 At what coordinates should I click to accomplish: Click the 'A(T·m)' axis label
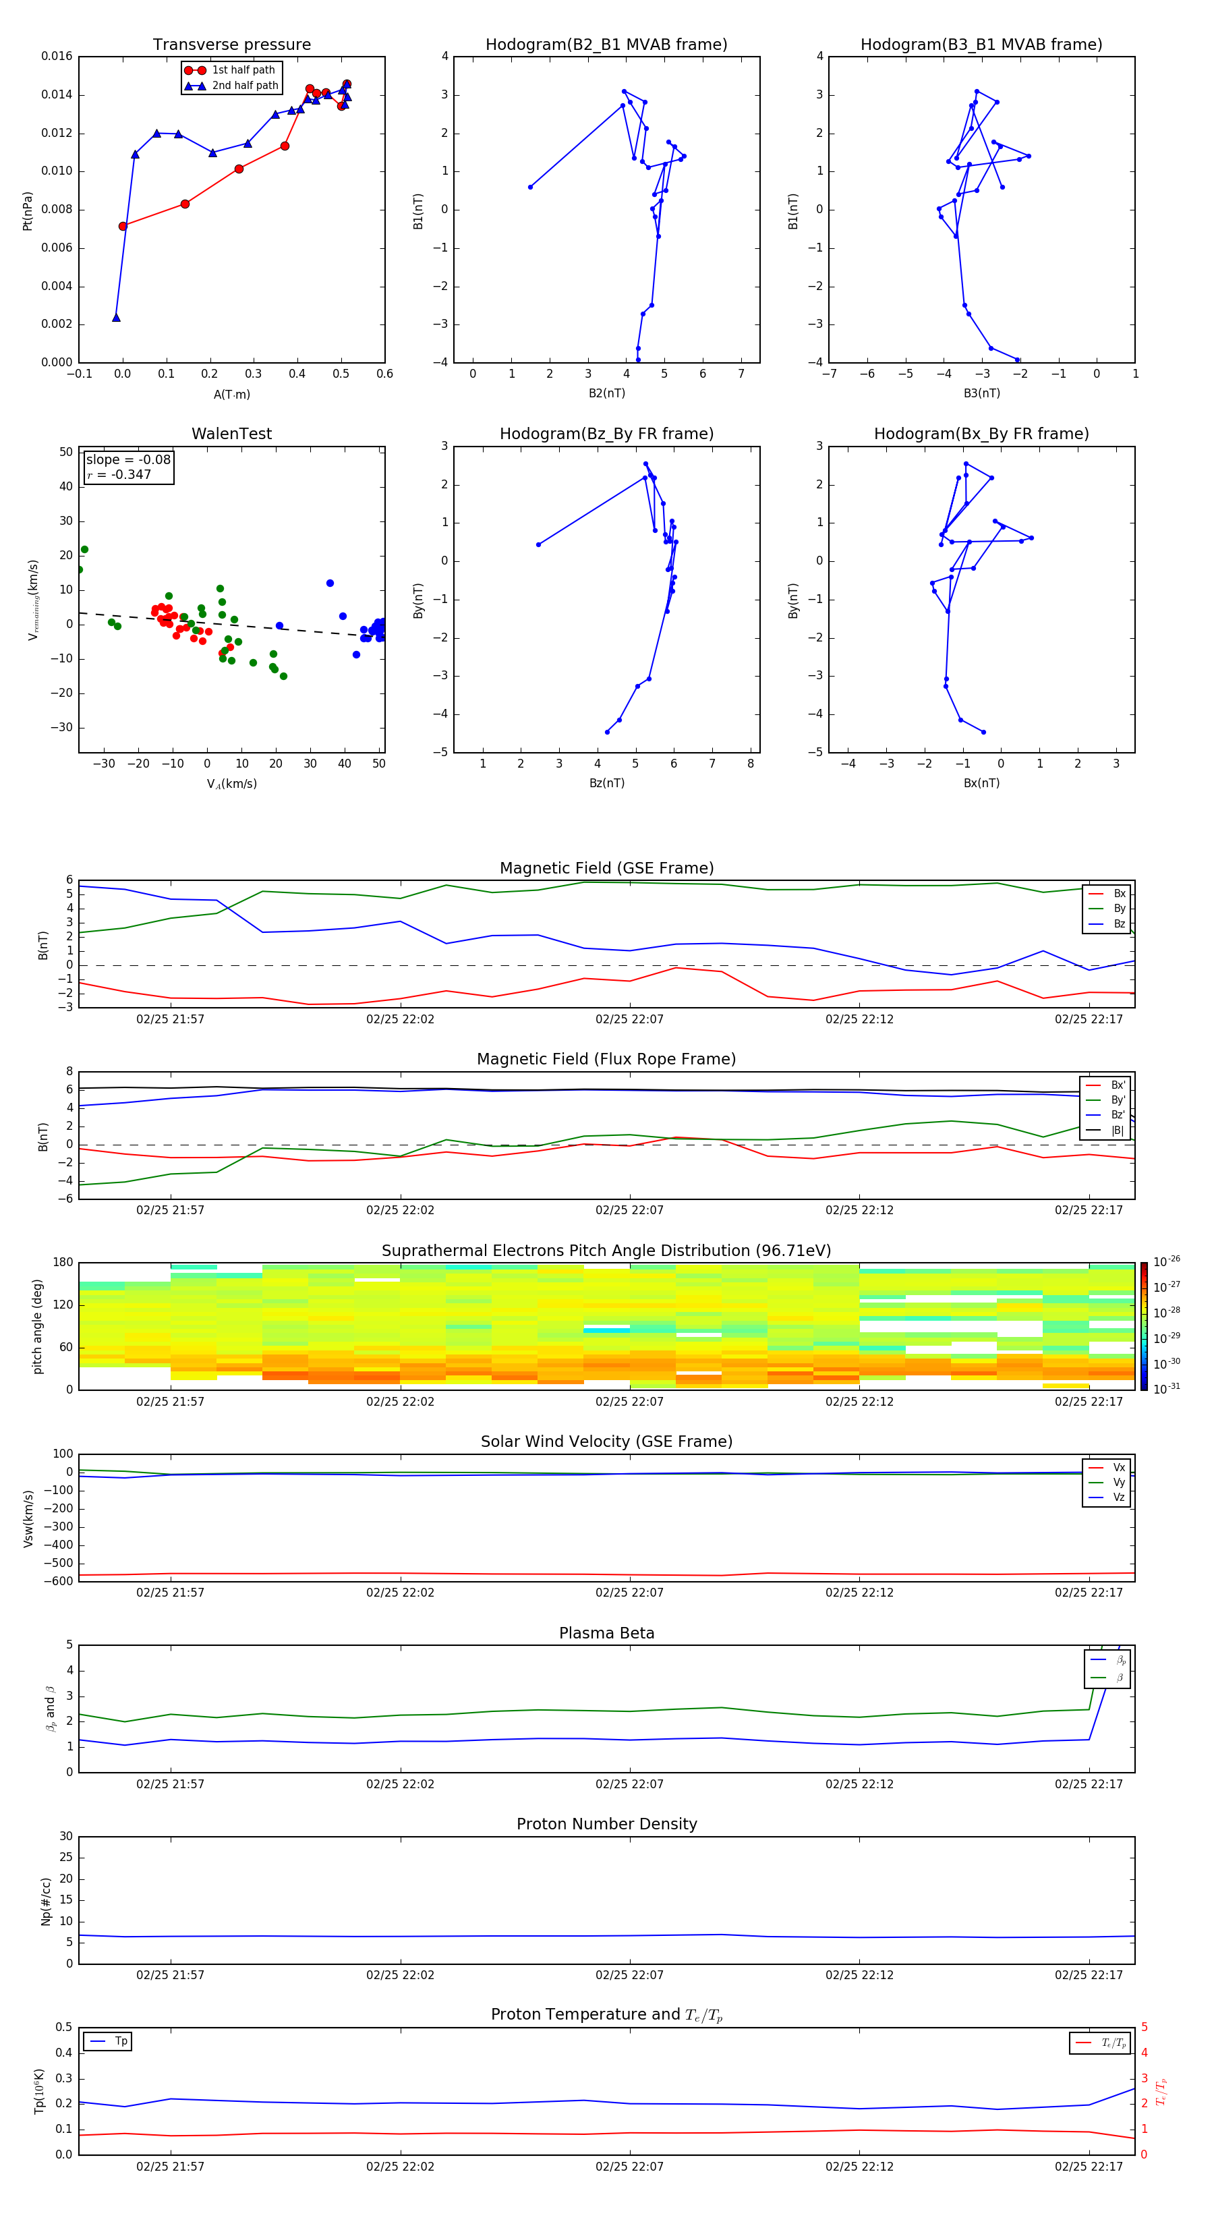pyautogui.click(x=231, y=394)
